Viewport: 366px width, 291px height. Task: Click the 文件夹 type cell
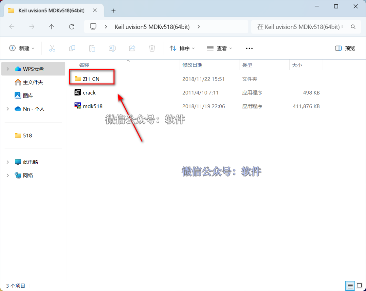(249, 79)
